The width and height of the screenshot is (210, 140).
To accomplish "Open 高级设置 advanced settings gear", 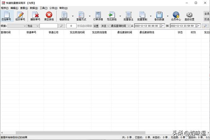I will (x=189, y=16).
